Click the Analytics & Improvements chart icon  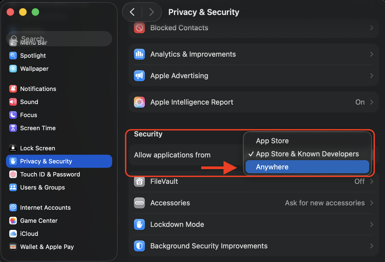pos(139,54)
